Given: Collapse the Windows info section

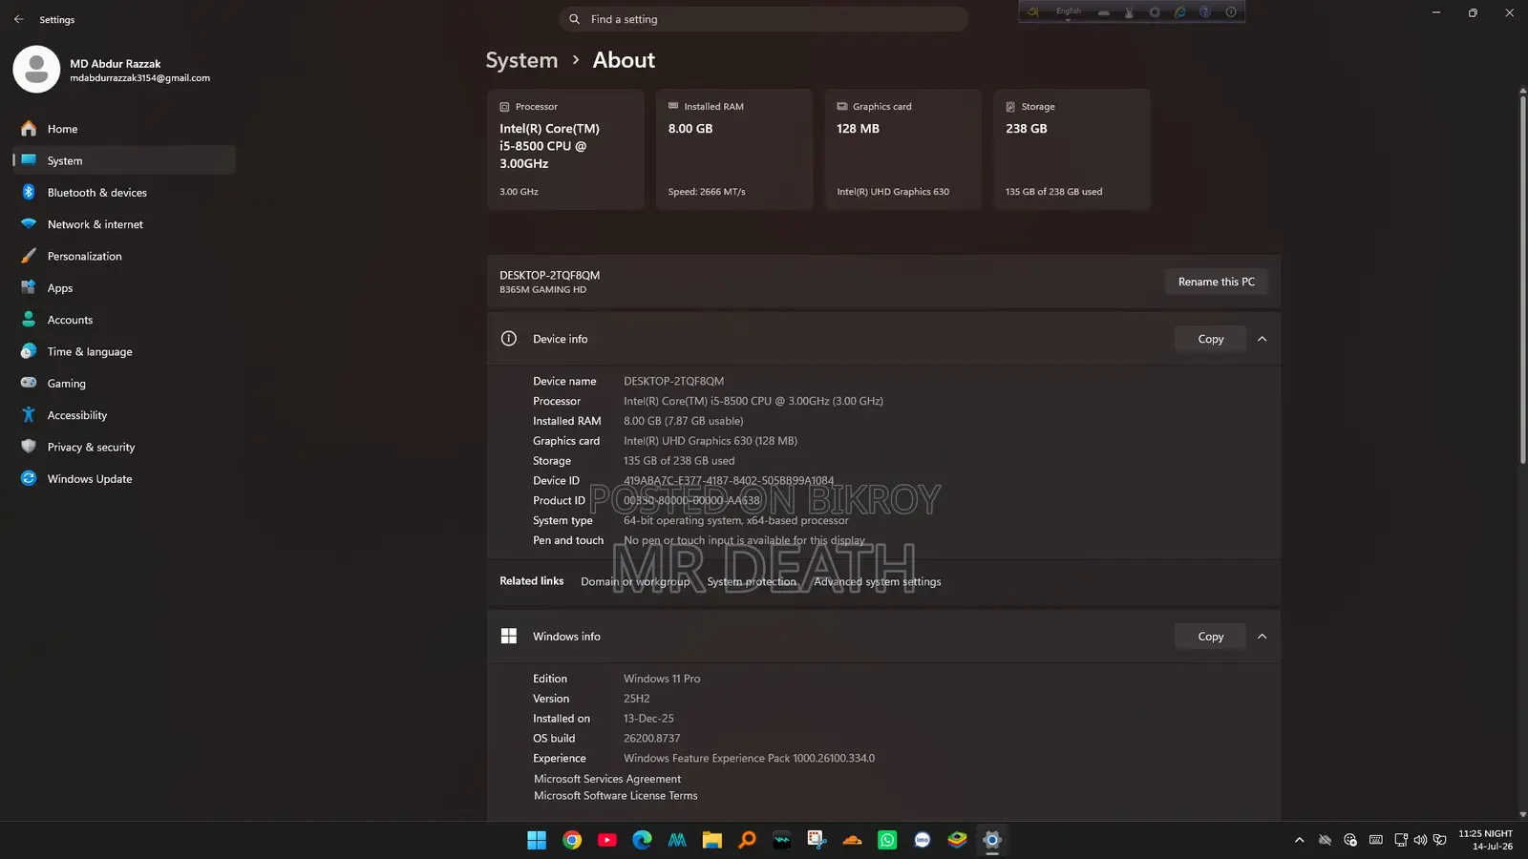Looking at the screenshot, I should (x=1262, y=637).
